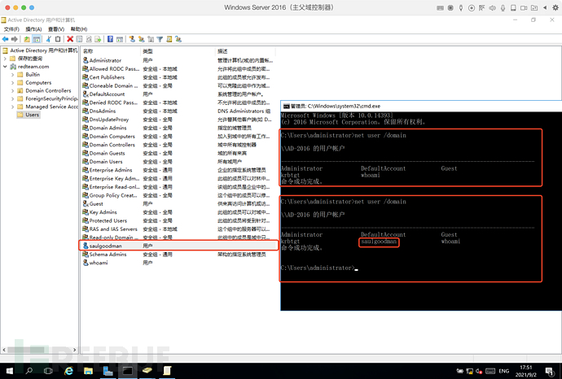The height and width of the screenshot is (379, 562).
Task: Click the taskbar search magnifier
Action: (29, 371)
